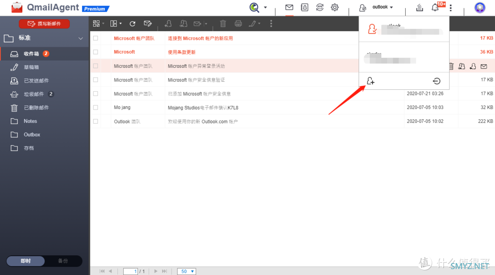The image size is (495, 275).
Task: Expand the mark pen dropdown arrow
Action: (x=259, y=24)
